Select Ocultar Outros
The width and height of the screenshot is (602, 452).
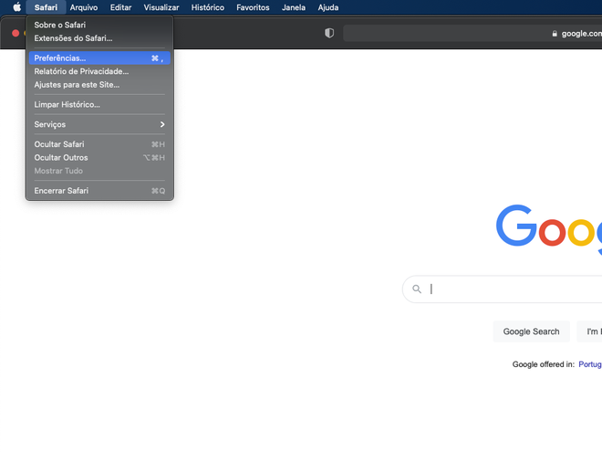click(99, 158)
